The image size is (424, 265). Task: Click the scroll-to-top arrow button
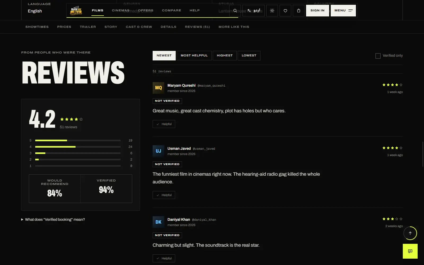(x=410, y=233)
